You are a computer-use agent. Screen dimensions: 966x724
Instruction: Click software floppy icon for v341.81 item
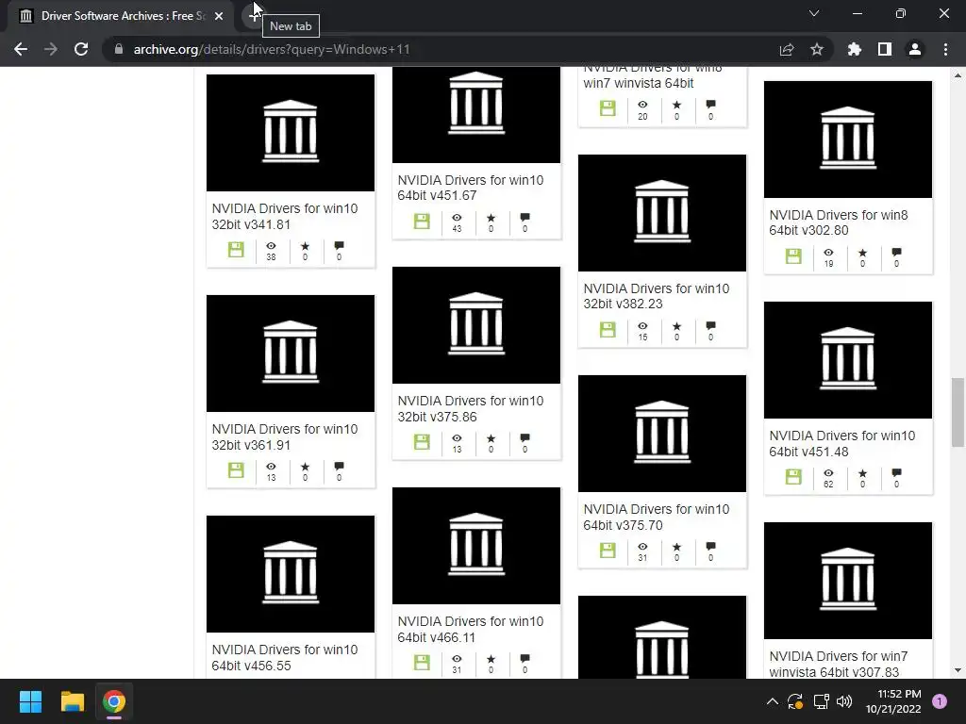(x=236, y=249)
